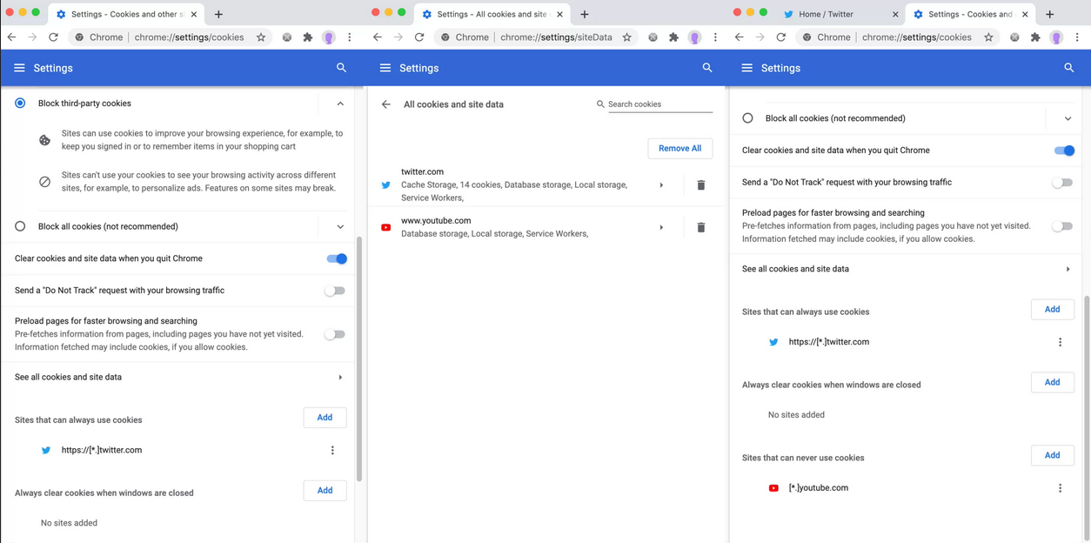This screenshot has width=1091, height=543.
Task: Go back from All cookies and site data
Action: pos(385,104)
